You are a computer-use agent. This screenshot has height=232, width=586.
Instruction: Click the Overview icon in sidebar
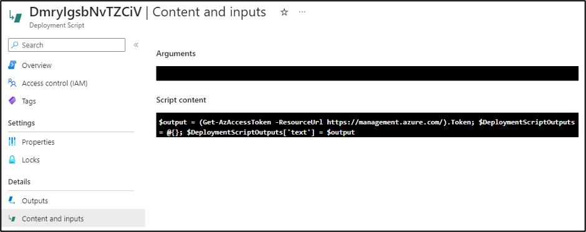(x=12, y=65)
